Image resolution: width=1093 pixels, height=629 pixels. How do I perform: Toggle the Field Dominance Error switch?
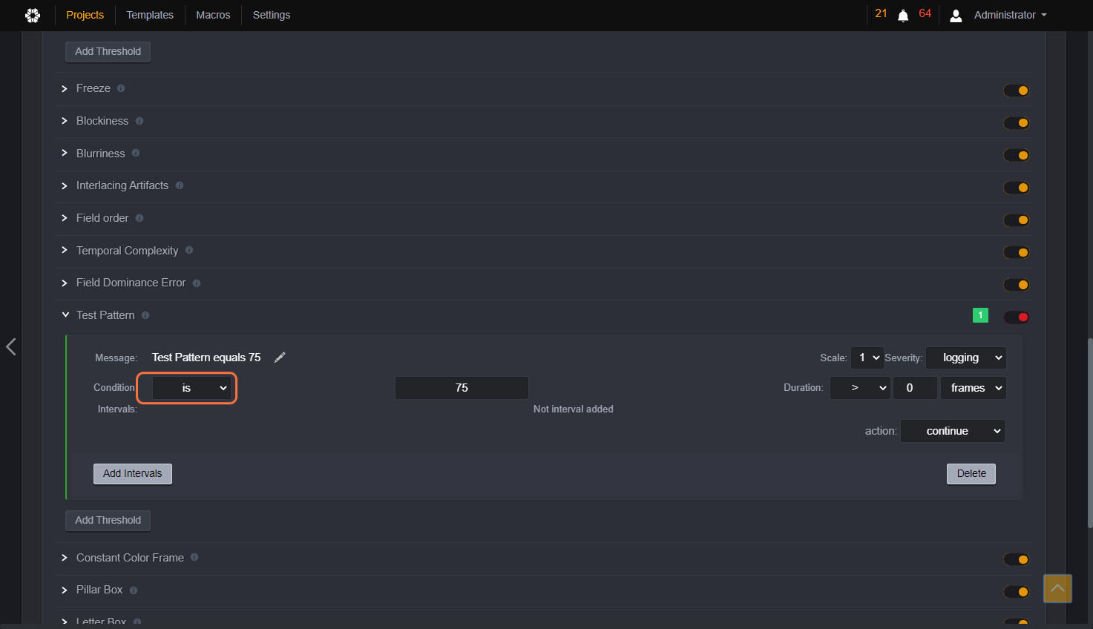[x=1017, y=285]
